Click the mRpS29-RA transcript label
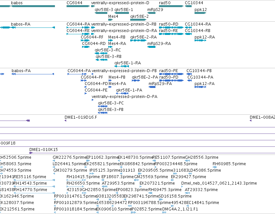 pos(159,44)
